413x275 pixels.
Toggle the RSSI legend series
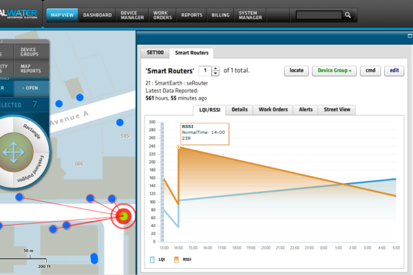pos(183,259)
